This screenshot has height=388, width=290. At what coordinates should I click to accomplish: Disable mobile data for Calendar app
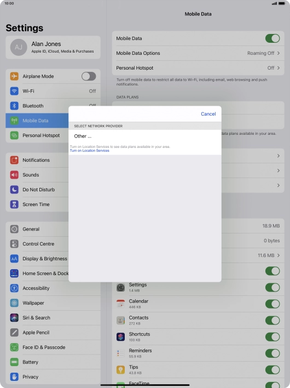pyautogui.click(x=272, y=304)
